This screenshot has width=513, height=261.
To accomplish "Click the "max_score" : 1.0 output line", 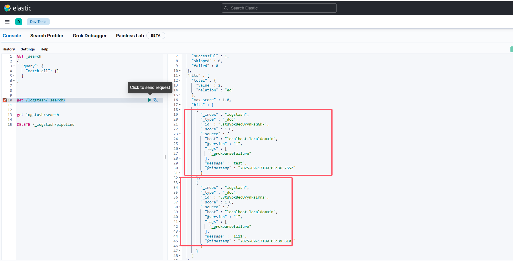I will click(x=211, y=100).
